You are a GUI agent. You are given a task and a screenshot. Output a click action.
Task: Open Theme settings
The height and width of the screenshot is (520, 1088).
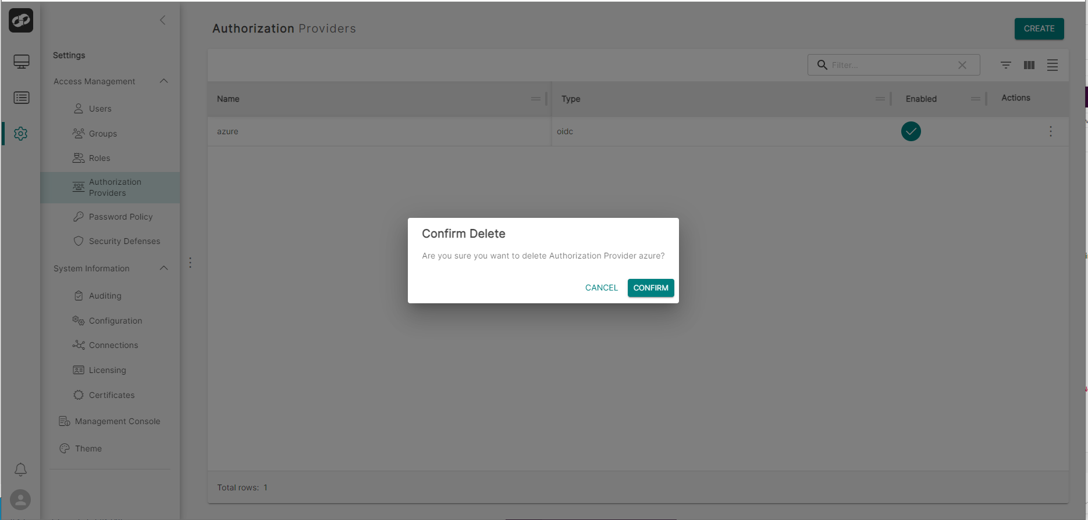point(88,449)
